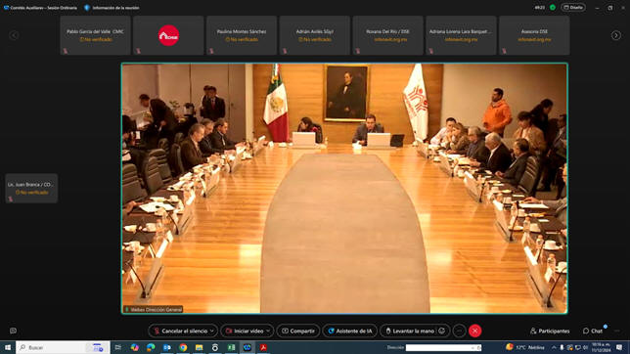Viewport: 630px width, 354px height.
Task: Open Información de la reunión
Action: [112, 7]
